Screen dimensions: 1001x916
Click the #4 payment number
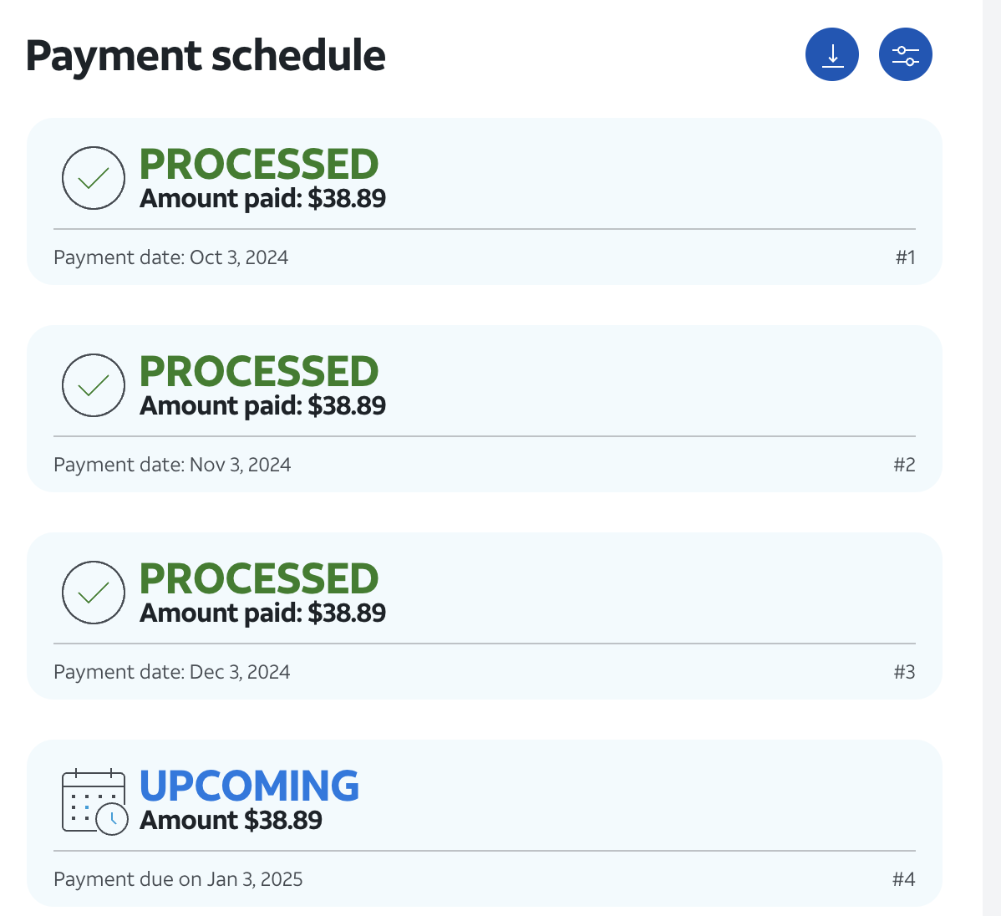903,879
